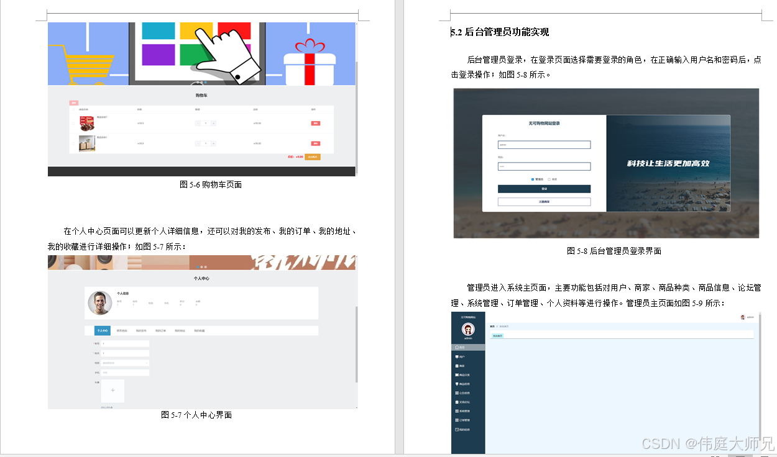
Task: Click the 姓名 input in personal center
Action: (x=125, y=353)
